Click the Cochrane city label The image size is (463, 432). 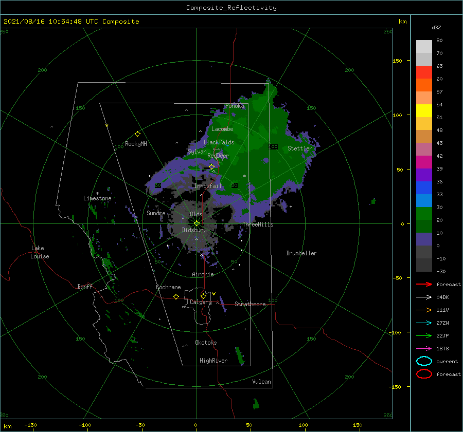[x=168, y=287]
